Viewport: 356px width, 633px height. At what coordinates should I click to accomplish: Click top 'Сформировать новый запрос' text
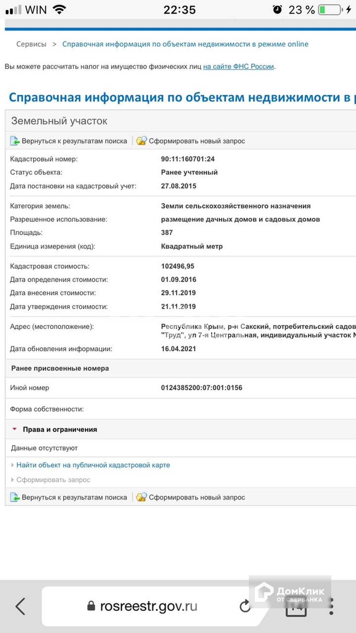point(197,141)
